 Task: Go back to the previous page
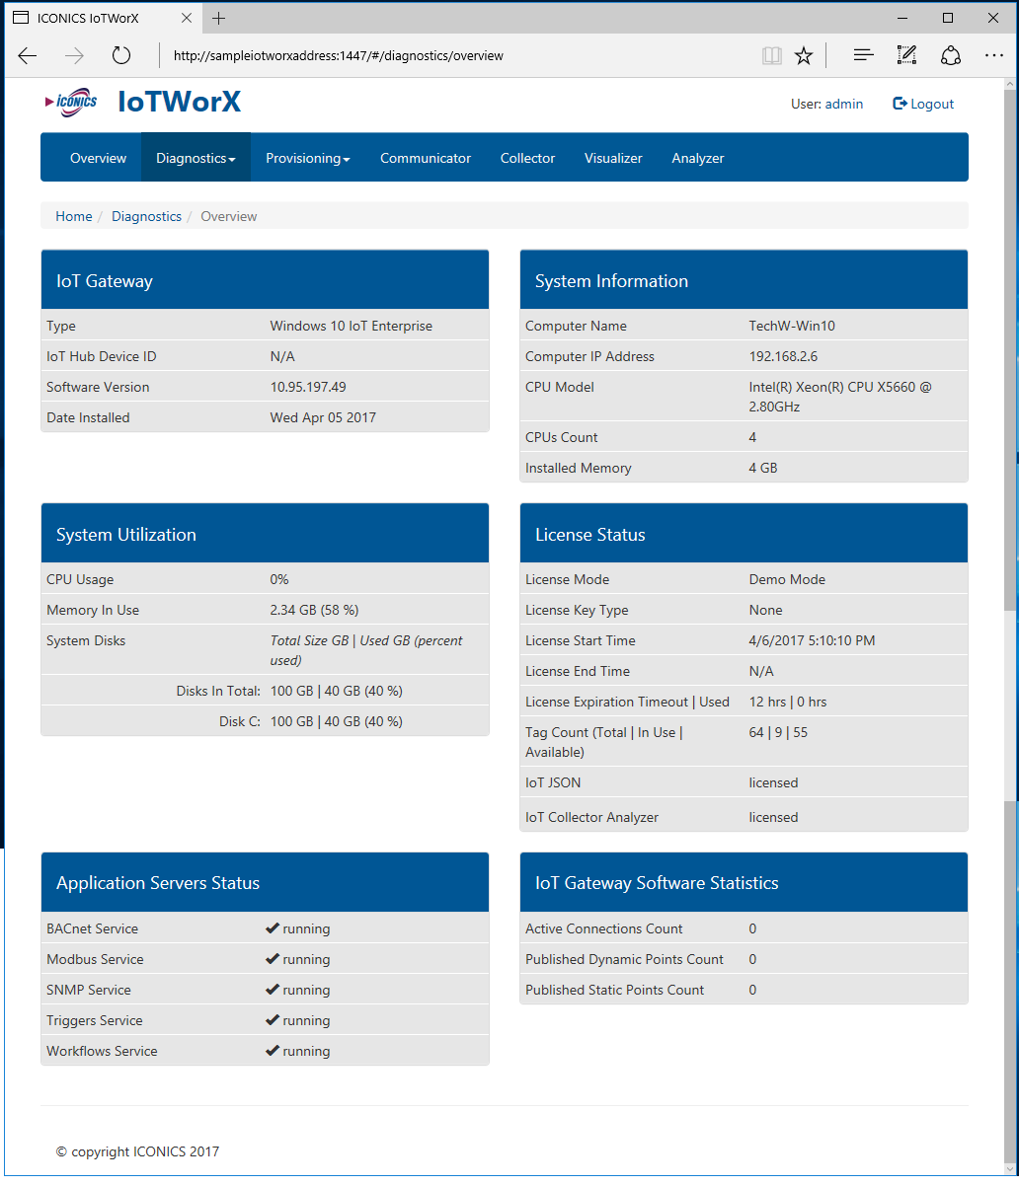pyautogui.click(x=28, y=56)
